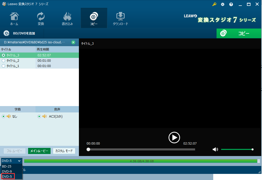Viewport: 262px width, 180px height.
Task: Mute audio with the speaker icon
Action: tap(215, 149)
